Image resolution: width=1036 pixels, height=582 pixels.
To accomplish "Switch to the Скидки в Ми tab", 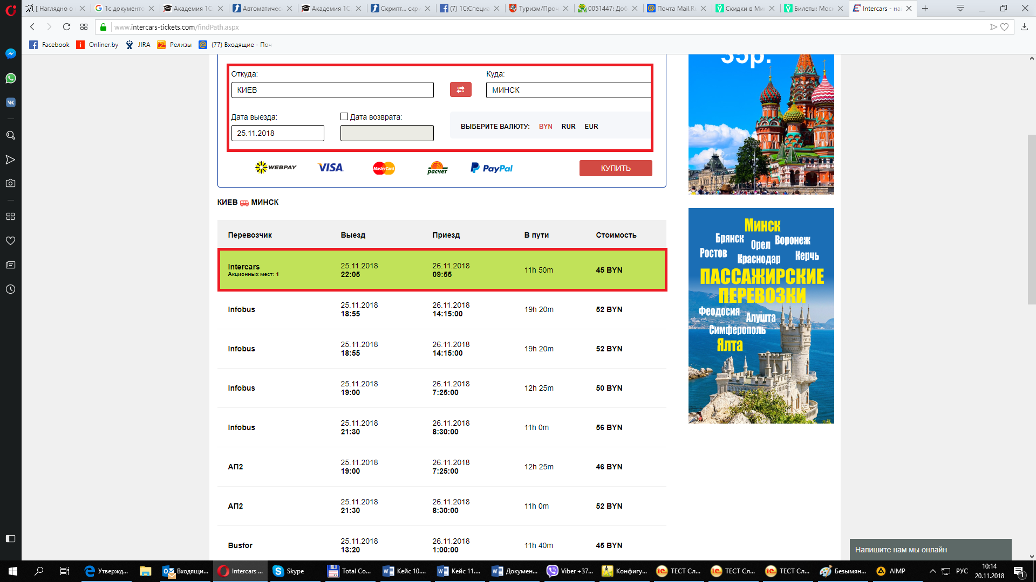I will pyautogui.click(x=745, y=8).
